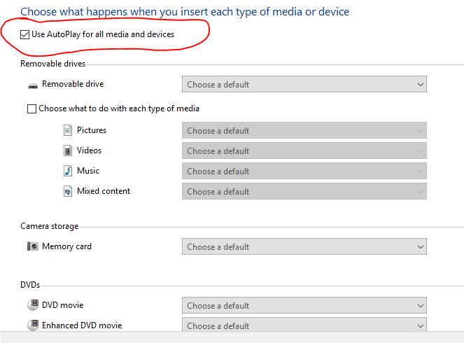Click the page heading about media insertion
This screenshot has height=343, width=464.
185,12
